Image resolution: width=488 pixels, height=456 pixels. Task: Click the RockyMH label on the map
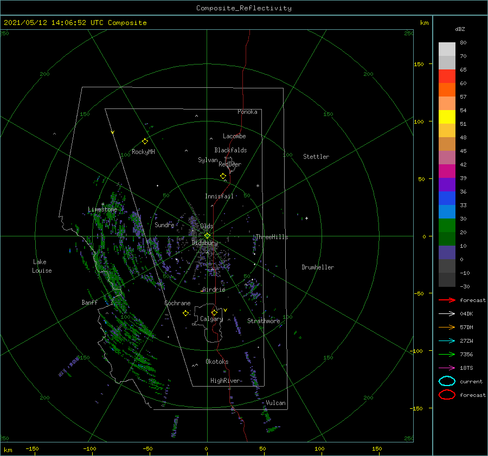(143, 152)
